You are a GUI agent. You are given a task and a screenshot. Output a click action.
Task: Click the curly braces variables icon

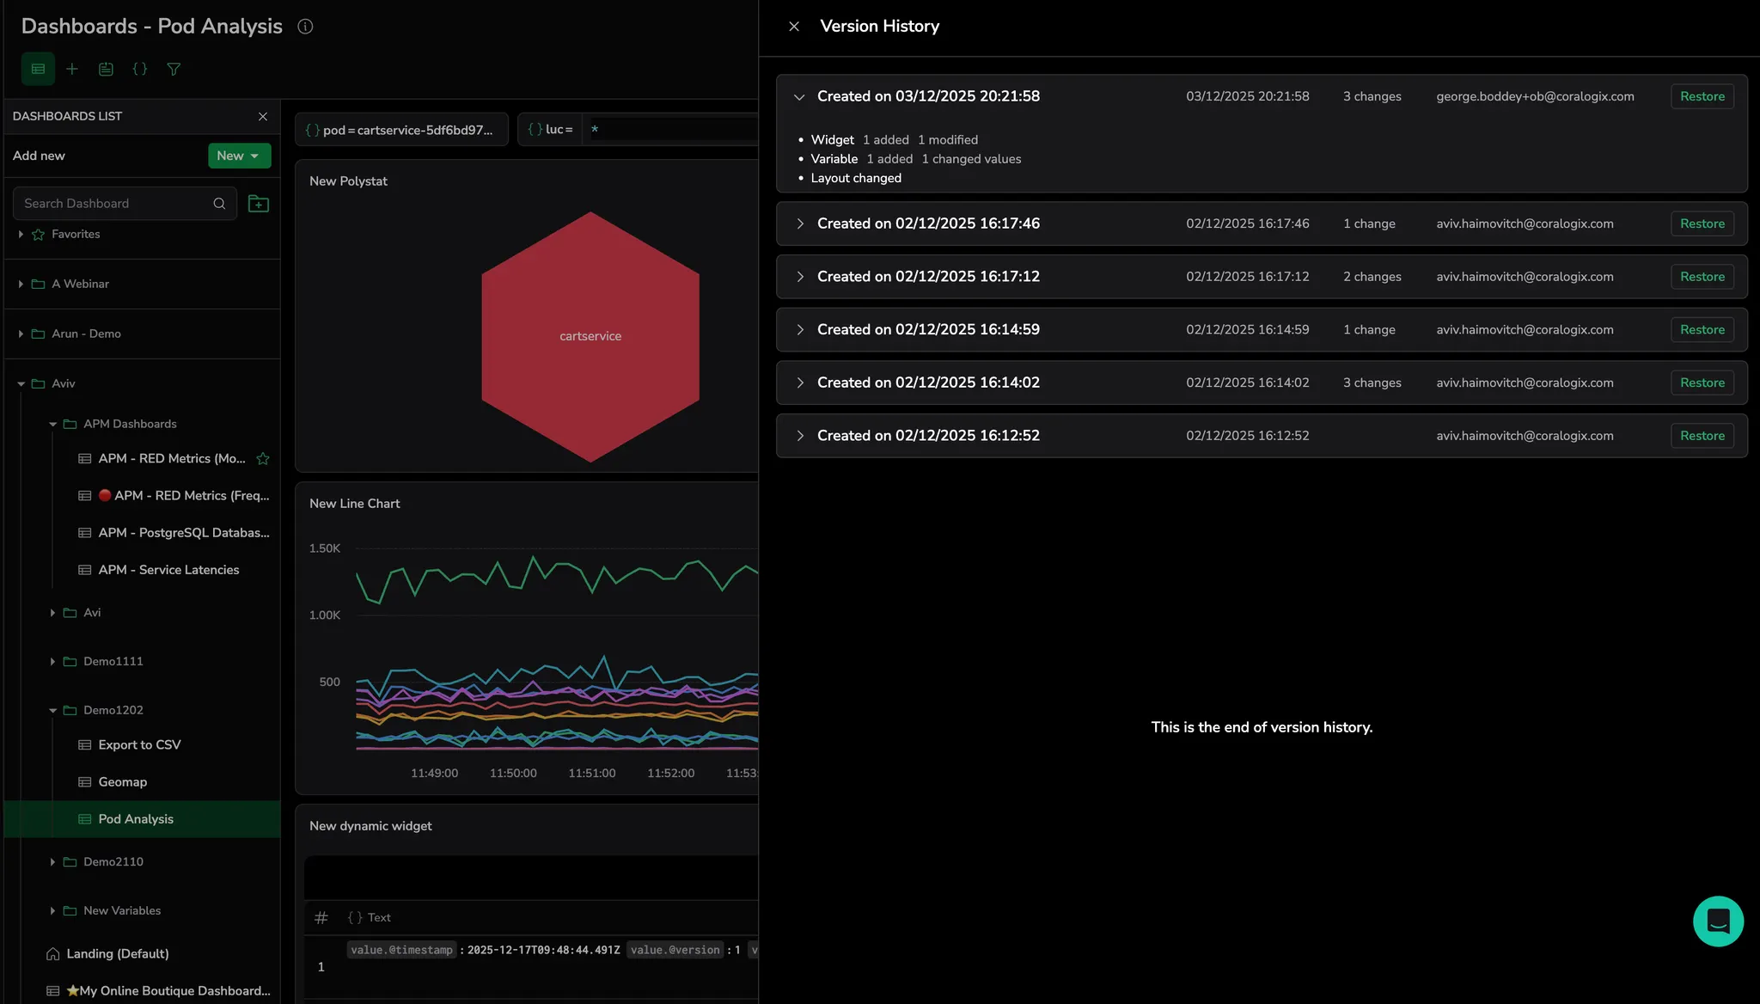click(139, 69)
